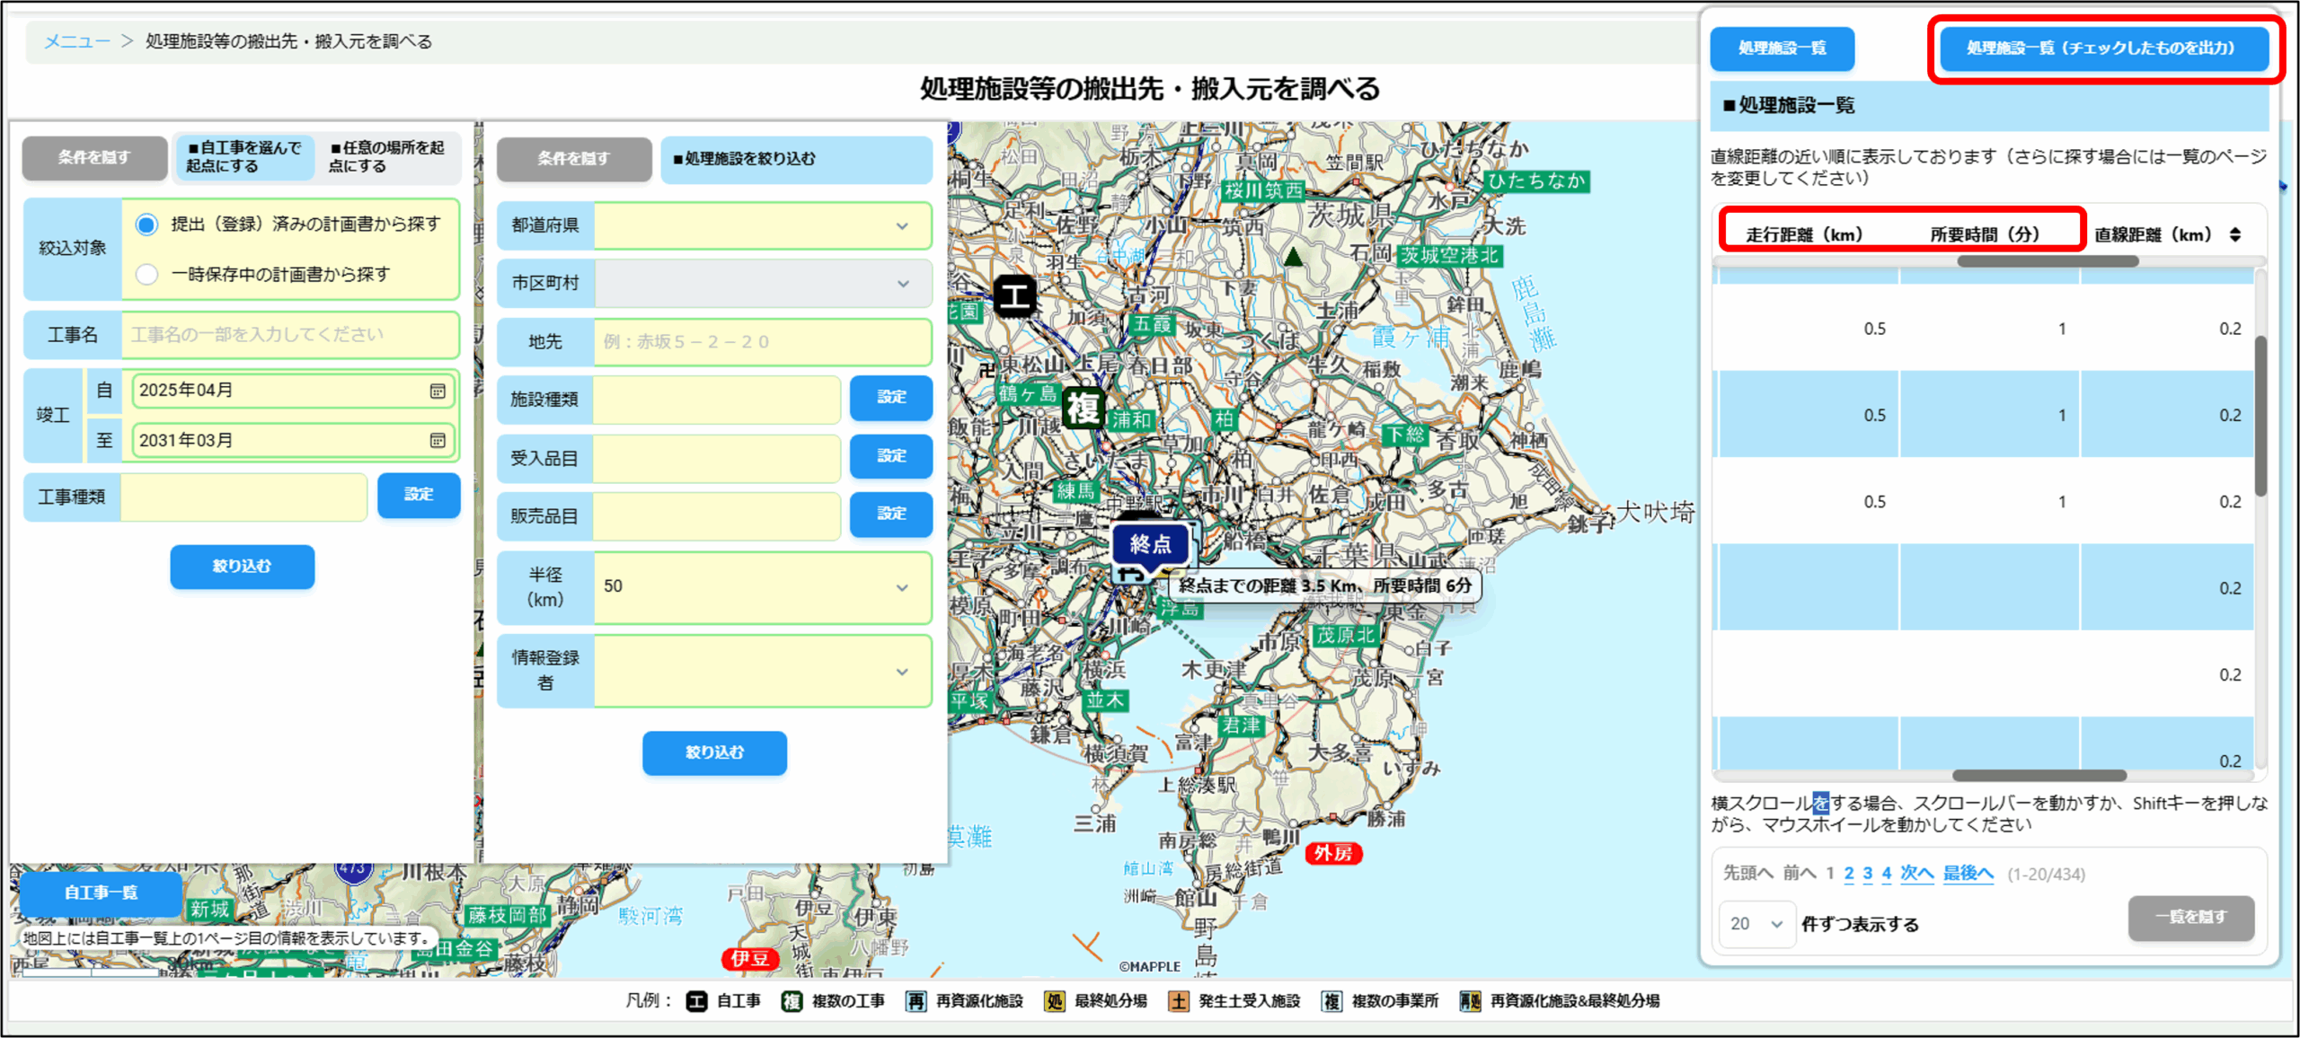Viewport: 2300px width, 1038px height.
Task: Click the red 外房 road label marker
Action: coord(1332,852)
